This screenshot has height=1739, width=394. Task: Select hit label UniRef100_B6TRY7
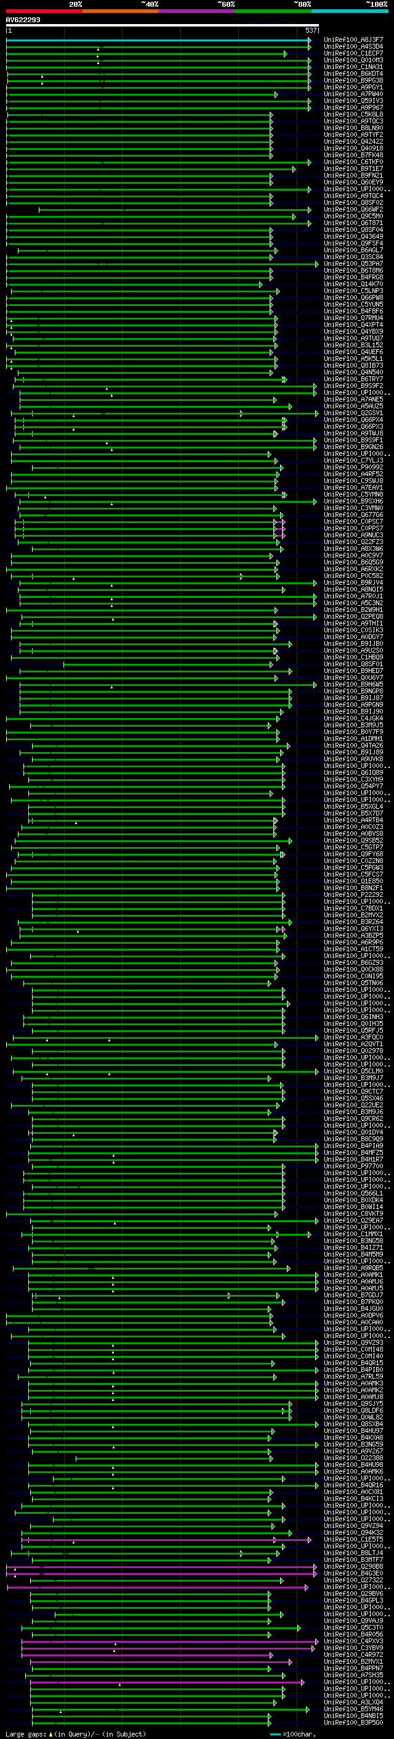[353, 379]
